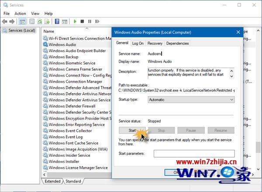Image resolution: width=262 pixels, height=192 pixels.
Task: Click the Restart Service toolbar icon
Action: pos(97,21)
